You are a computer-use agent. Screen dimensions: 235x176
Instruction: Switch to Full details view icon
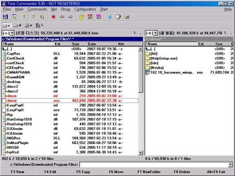[33, 17]
